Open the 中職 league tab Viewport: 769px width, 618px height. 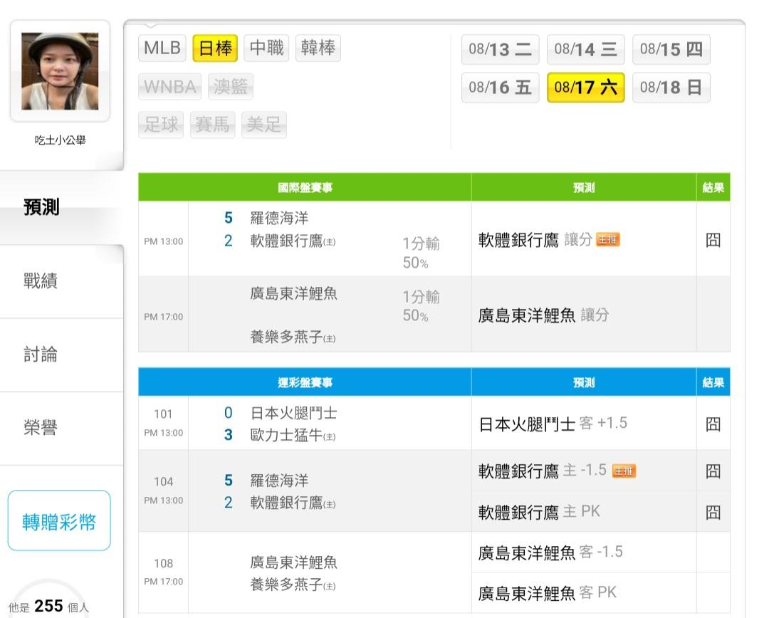266,48
